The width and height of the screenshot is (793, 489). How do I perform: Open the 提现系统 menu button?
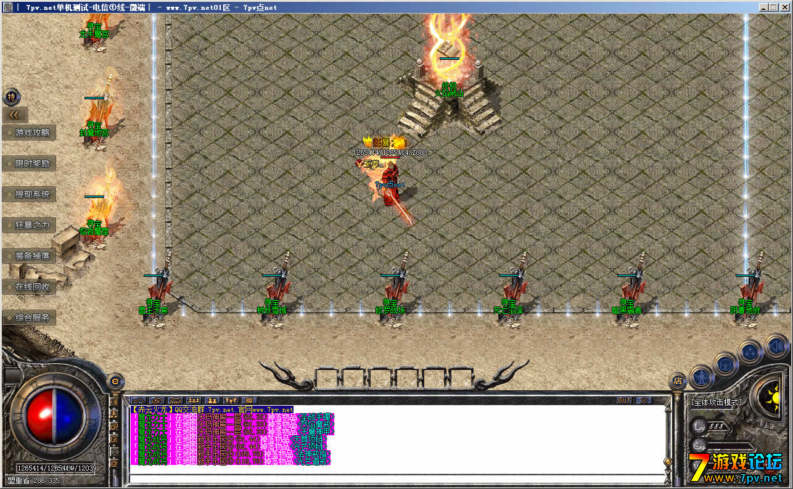click(x=29, y=194)
